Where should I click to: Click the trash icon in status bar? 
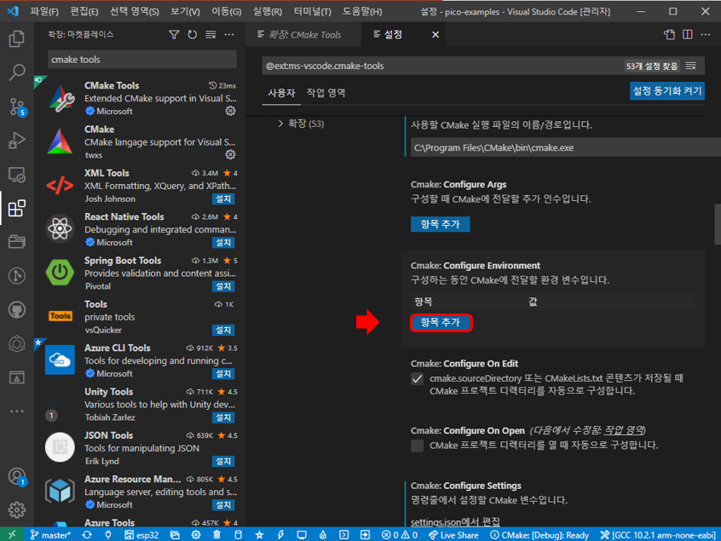(x=217, y=535)
